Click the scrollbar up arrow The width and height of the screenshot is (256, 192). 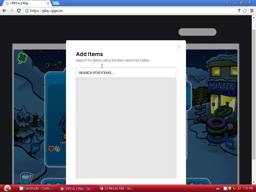(x=254, y=17)
